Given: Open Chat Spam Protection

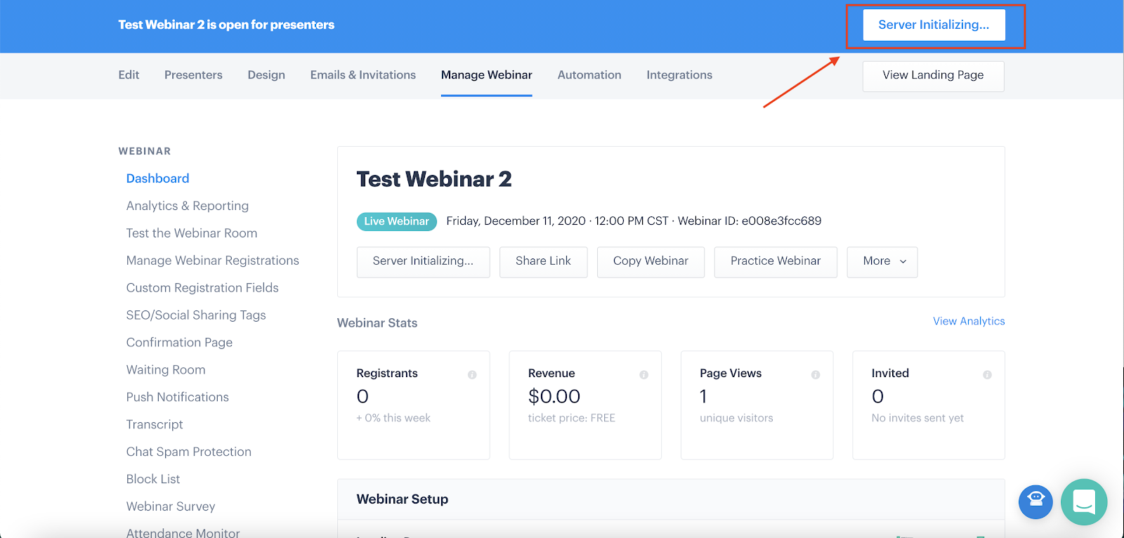Looking at the screenshot, I should pos(189,452).
